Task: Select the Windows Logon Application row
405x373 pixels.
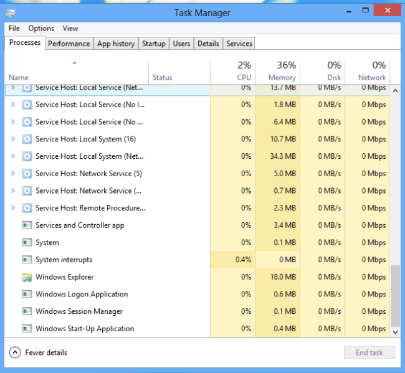Action: click(x=198, y=295)
